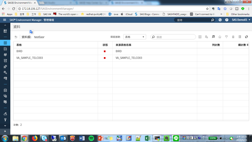The width and height of the screenshot is (252, 142).
Task: Click the double wrench tools icon in sidebar
Action: click(x=5, y=78)
